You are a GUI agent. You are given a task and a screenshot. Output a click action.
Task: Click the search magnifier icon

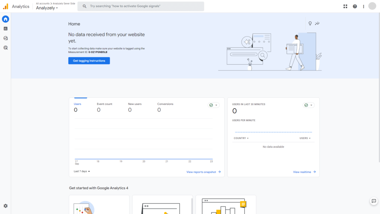[84, 6]
